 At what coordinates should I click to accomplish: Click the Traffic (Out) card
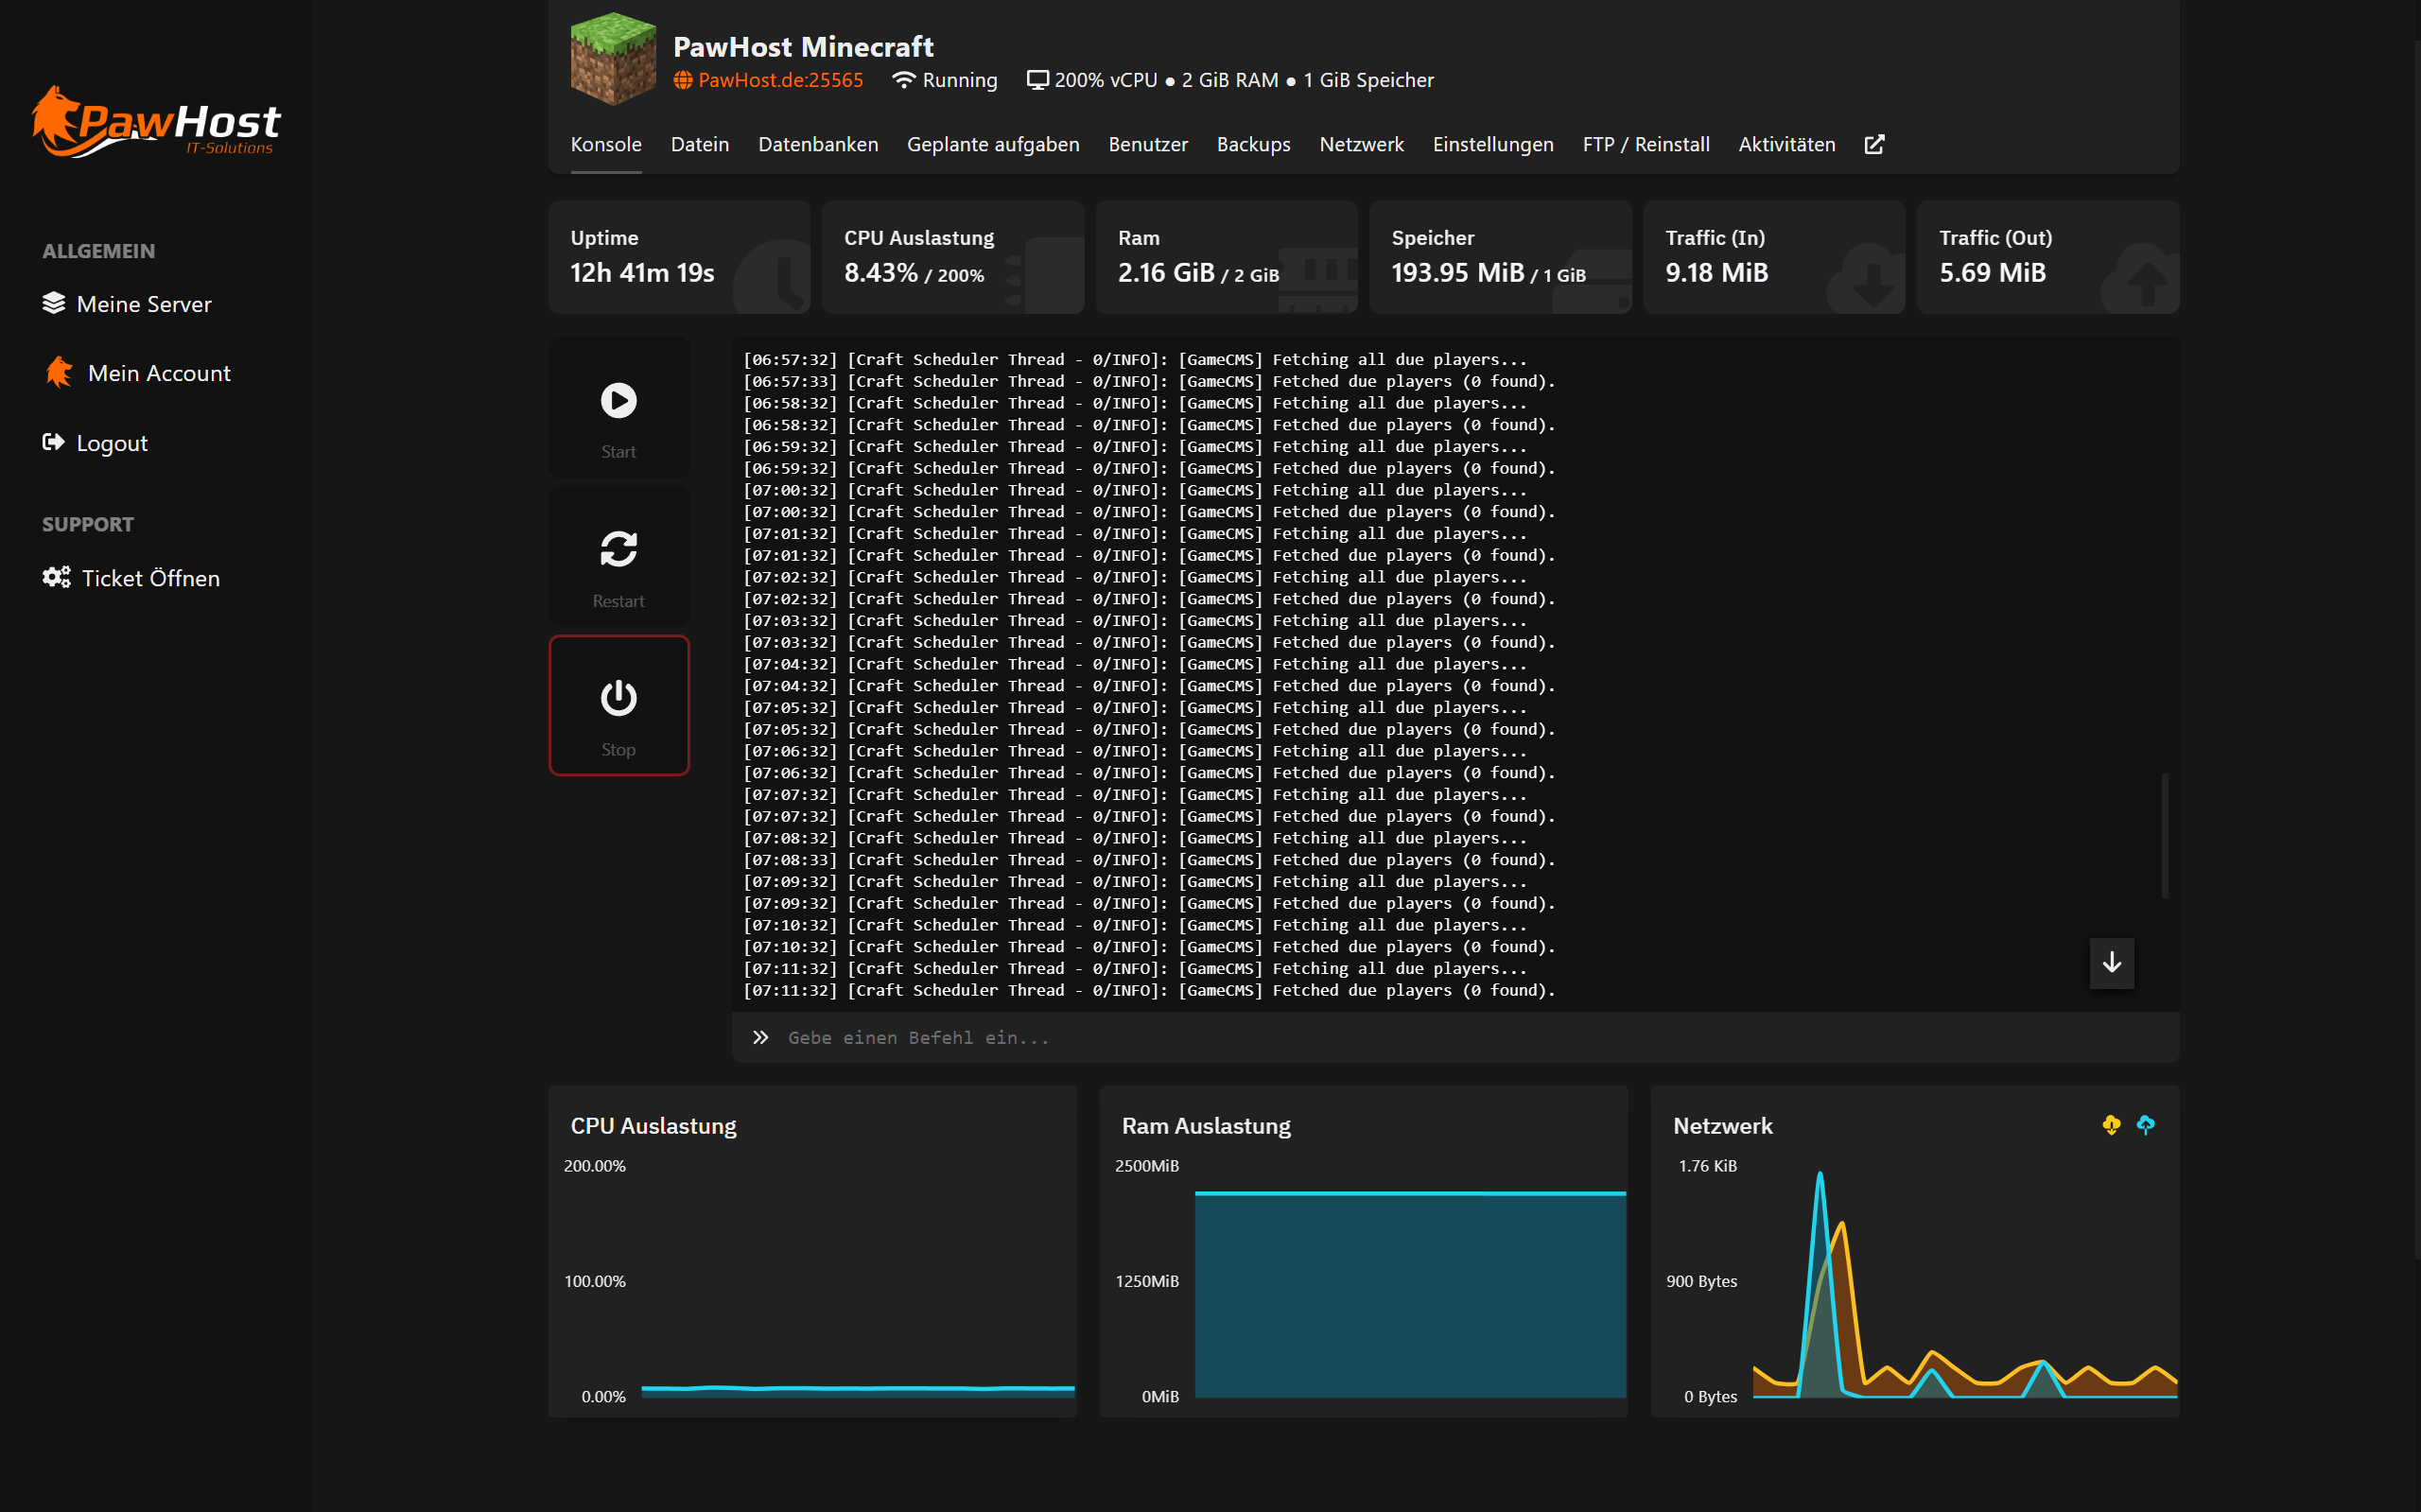(2048, 257)
